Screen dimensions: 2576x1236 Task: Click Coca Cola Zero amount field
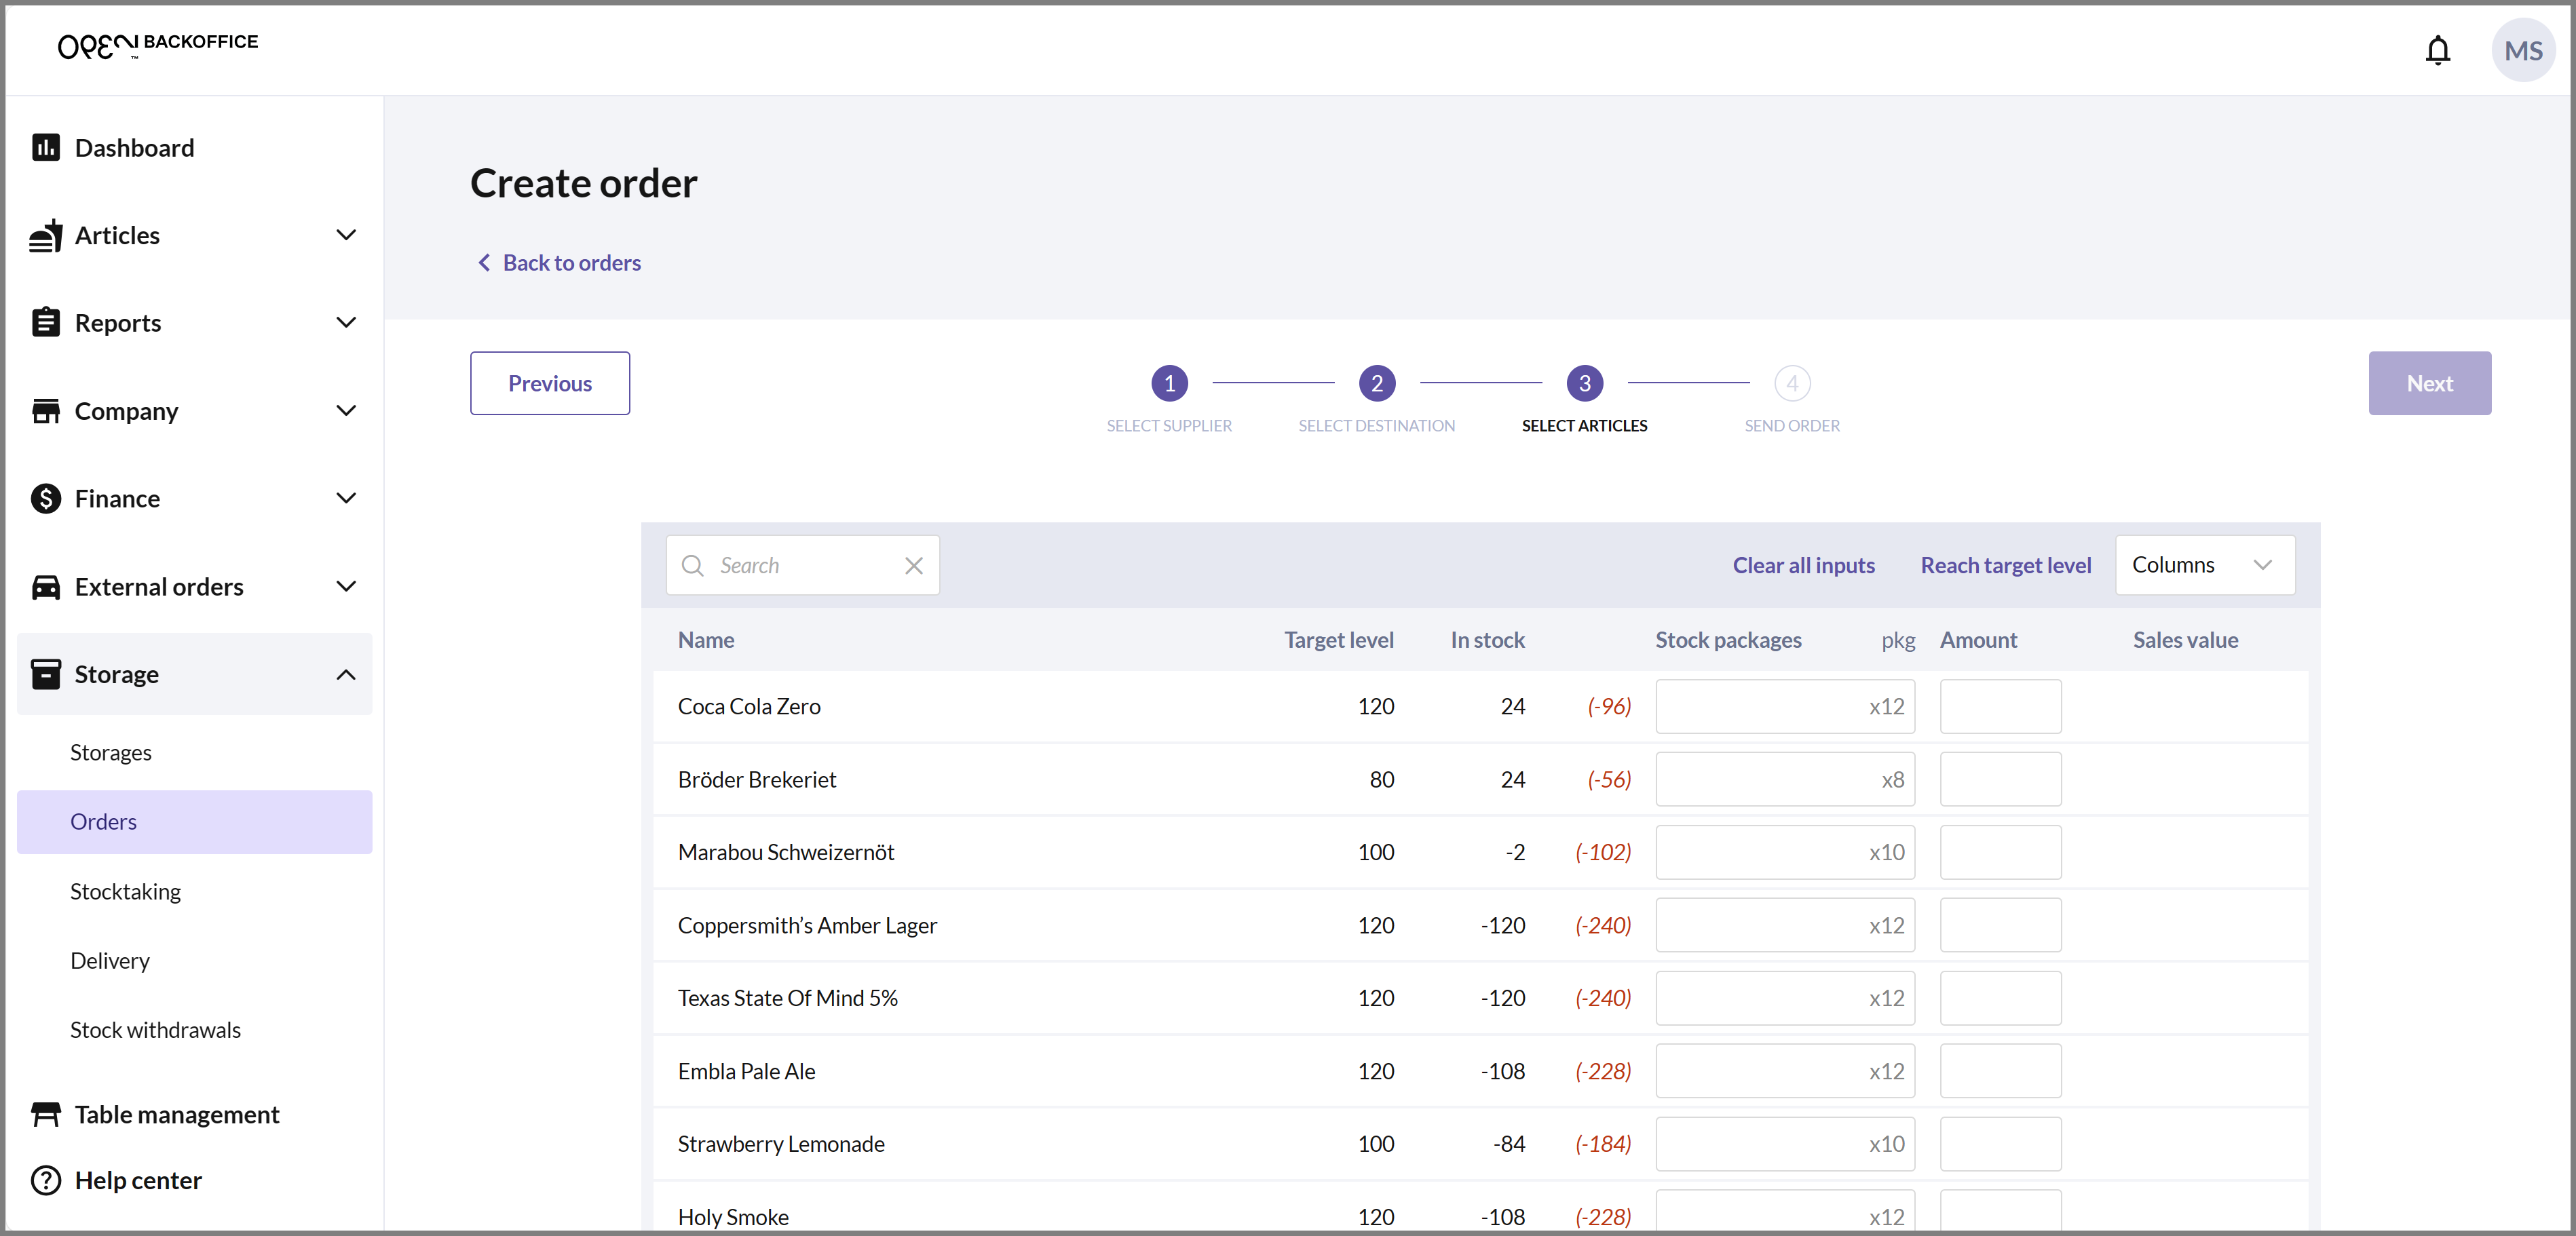coord(2000,706)
